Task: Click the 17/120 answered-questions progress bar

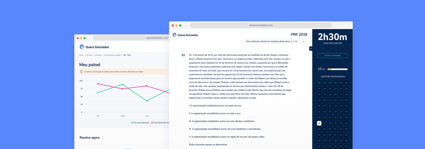Action: 338,69
